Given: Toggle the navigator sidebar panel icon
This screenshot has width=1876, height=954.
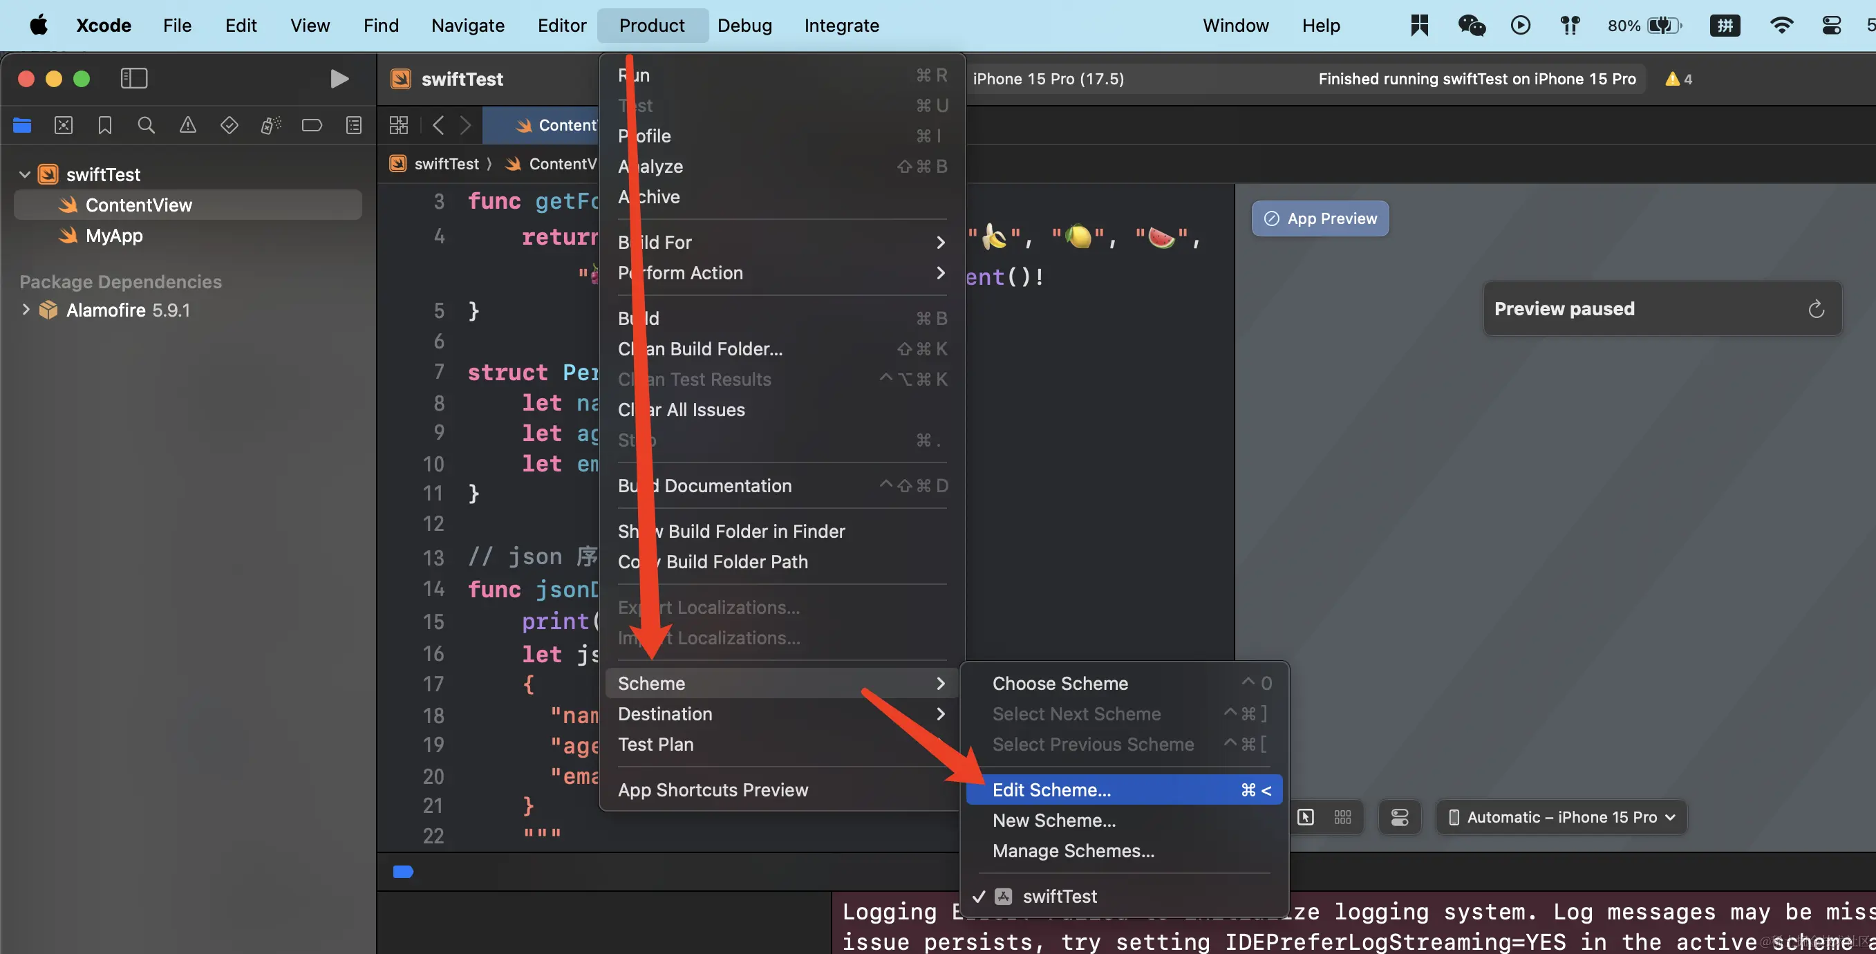Looking at the screenshot, I should [x=134, y=79].
